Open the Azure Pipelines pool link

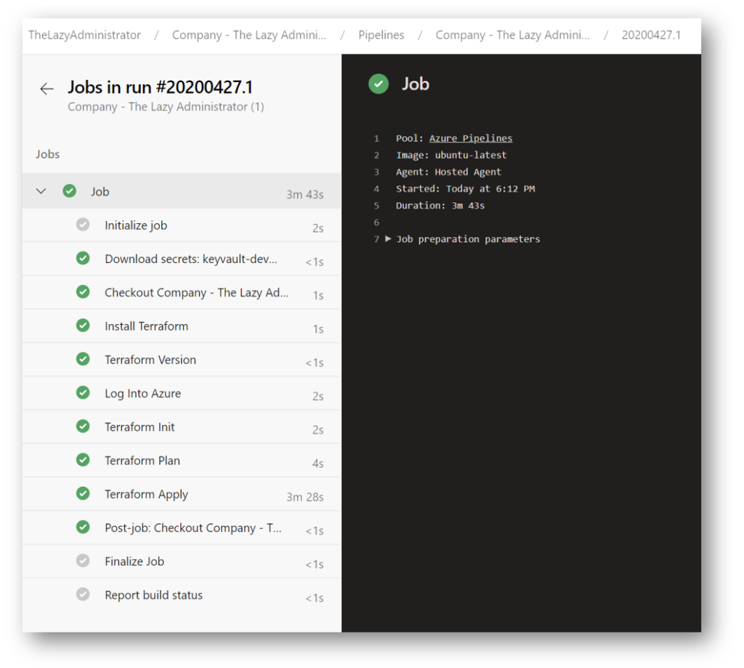[x=471, y=138]
